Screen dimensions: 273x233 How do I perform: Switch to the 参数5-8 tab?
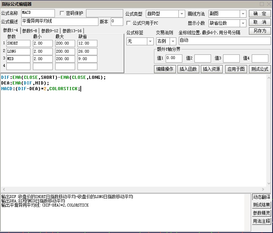pyautogui.click(x=30, y=31)
